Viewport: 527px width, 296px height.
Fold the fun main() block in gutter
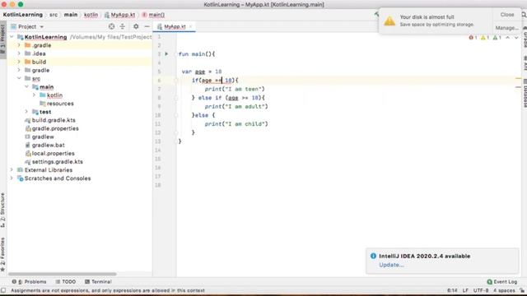176,53
